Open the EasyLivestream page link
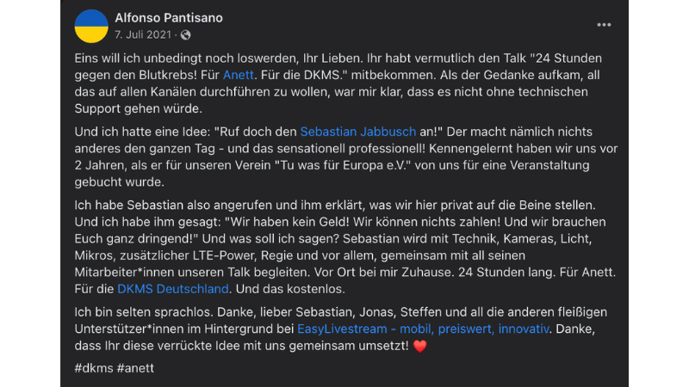Screen dimensions: 689x387 coord(423,329)
